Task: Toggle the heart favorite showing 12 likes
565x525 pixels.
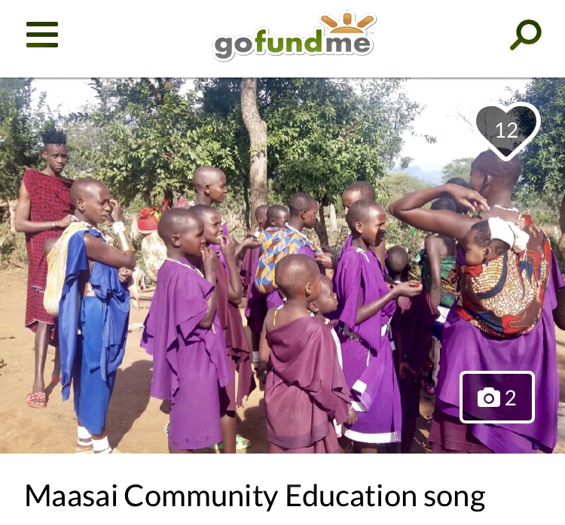Action: click(507, 131)
